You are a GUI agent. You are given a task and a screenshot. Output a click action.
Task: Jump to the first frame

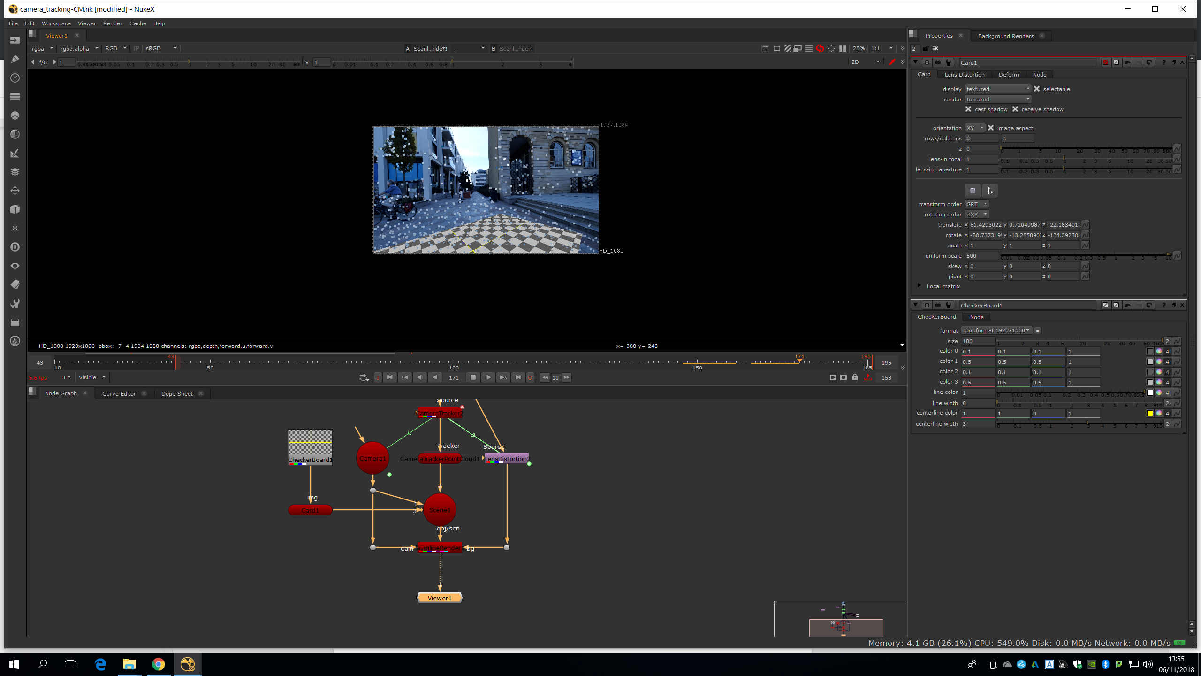click(x=390, y=377)
